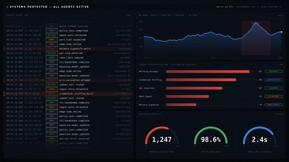Viewport: 289px width, 162px height.
Task: Click the latest data point dot on traffic line
Action: coord(281,32)
